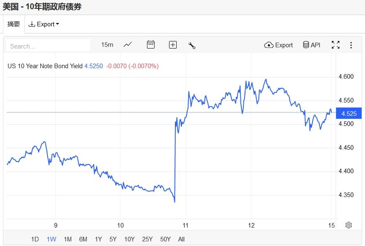Open the Export dropdown next to 摘要
The width and height of the screenshot is (365, 246).
click(44, 24)
